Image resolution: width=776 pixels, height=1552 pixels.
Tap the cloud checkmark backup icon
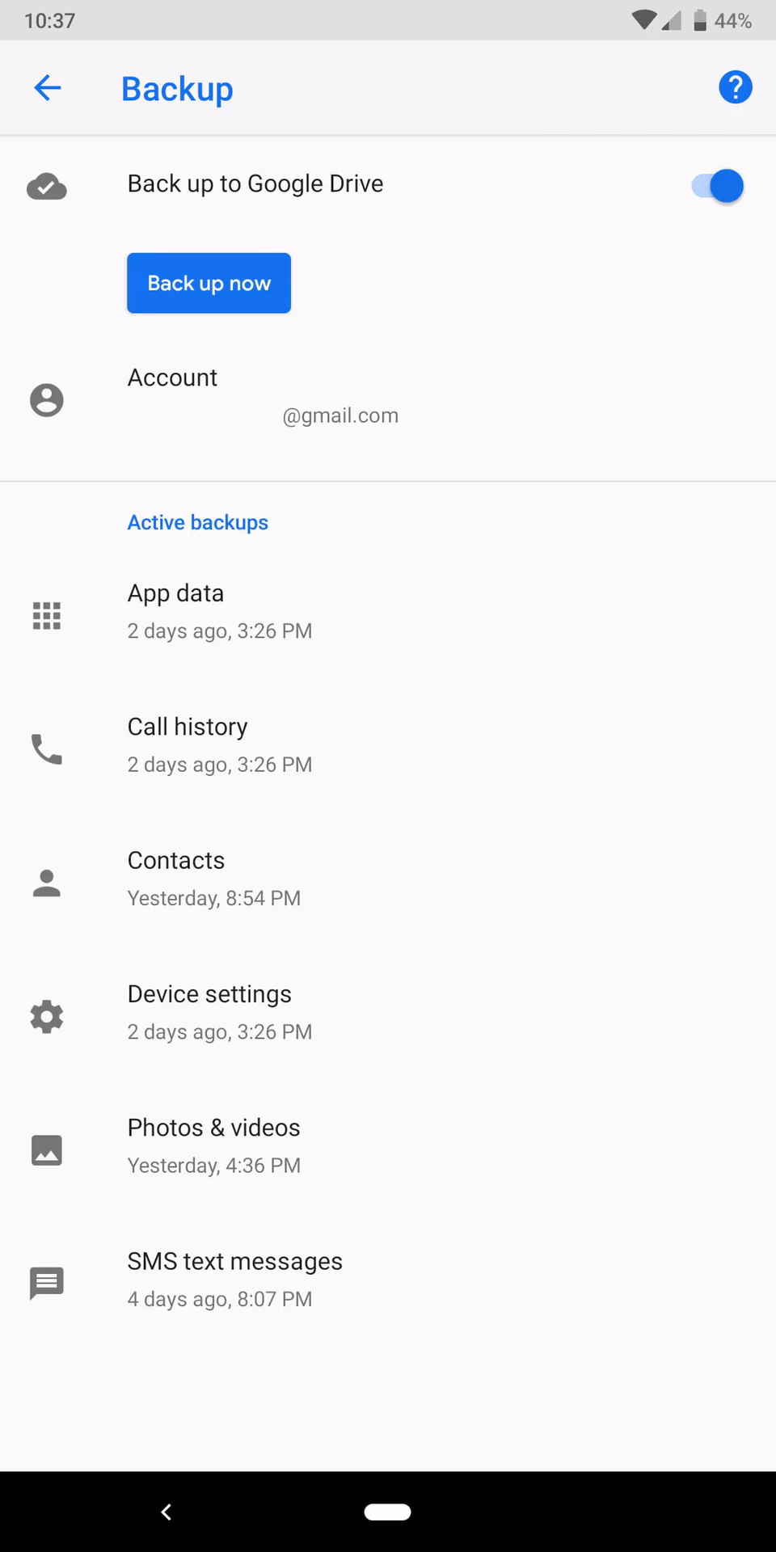(x=47, y=187)
